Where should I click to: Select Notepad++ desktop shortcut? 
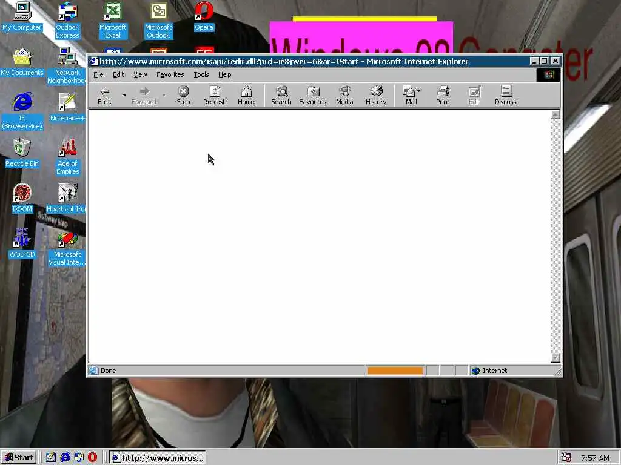click(x=67, y=107)
